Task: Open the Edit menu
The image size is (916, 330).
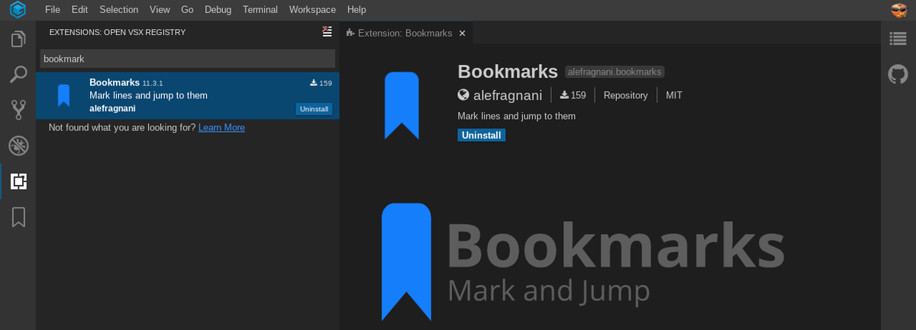Action: pyautogui.click(x=79, y=10)
